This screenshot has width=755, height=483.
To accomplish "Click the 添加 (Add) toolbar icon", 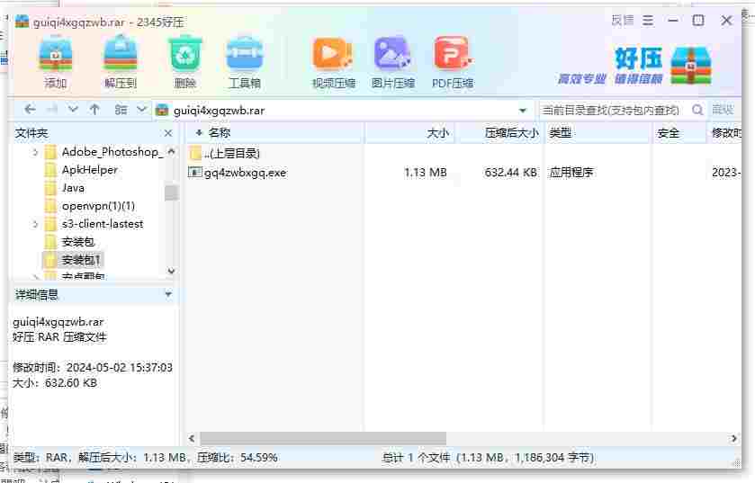I will 56,63.
